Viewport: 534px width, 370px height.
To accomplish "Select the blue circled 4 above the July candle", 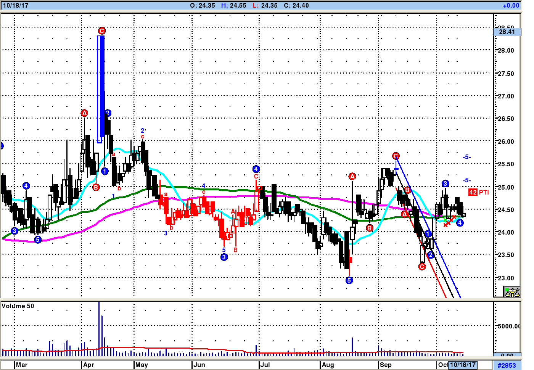I will click(x=256, y=169).
